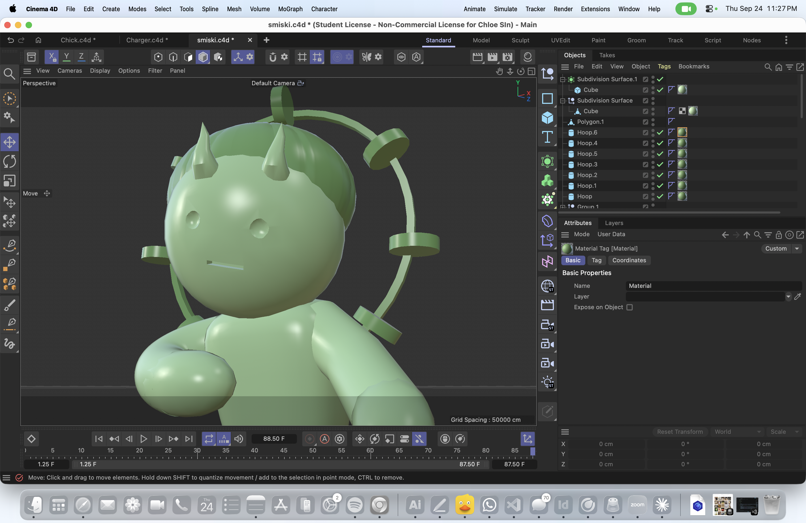The width and height of the screenshot is (806, 523).
Task: Check the Expose on Object checkbox
Action: click(x=630, y=307)
